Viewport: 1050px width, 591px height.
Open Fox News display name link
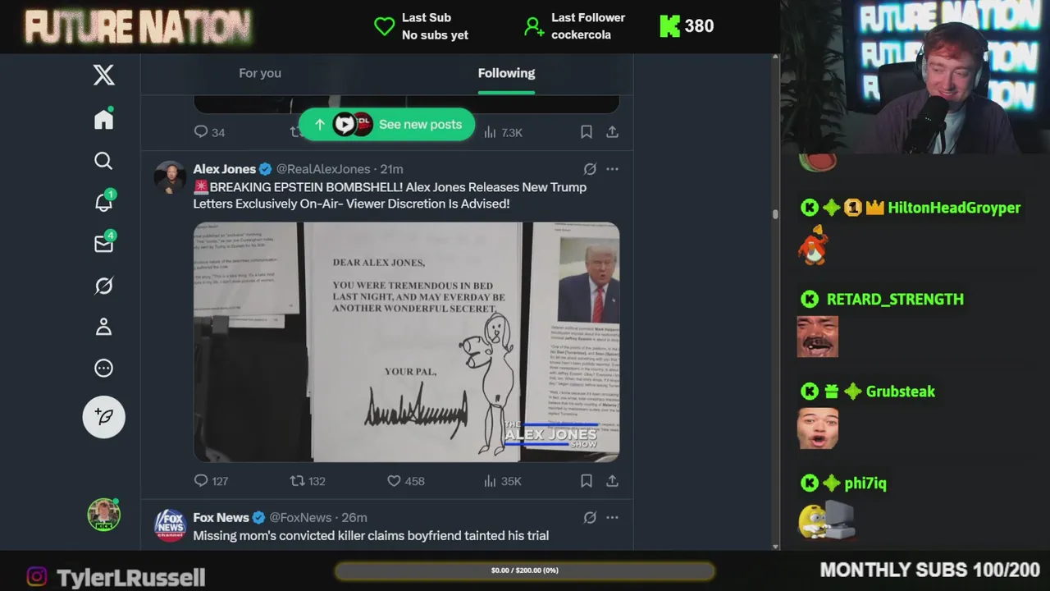[x=221, y=518]
